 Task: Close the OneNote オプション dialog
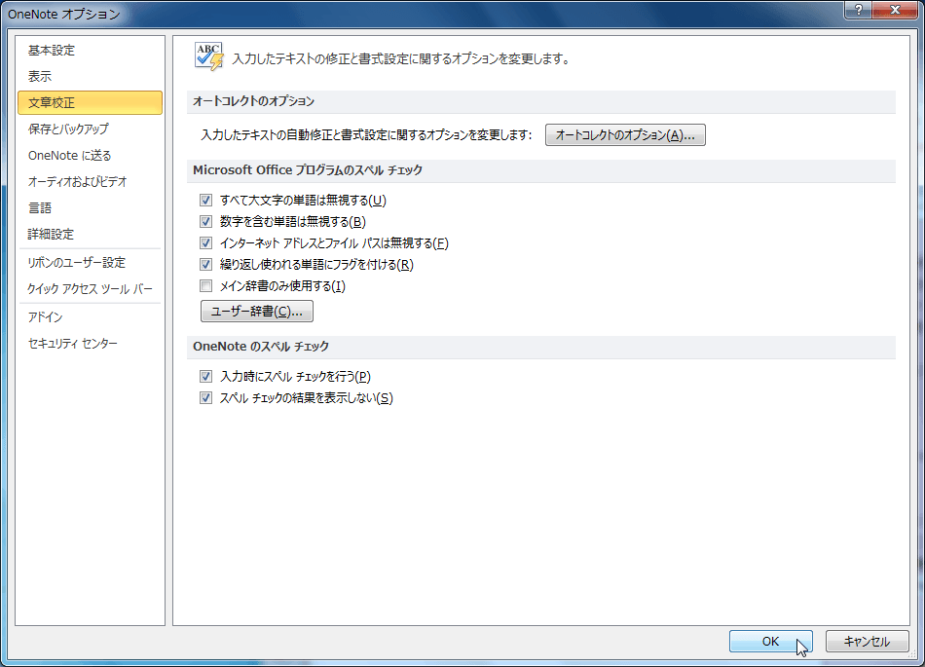pos(894,10)
